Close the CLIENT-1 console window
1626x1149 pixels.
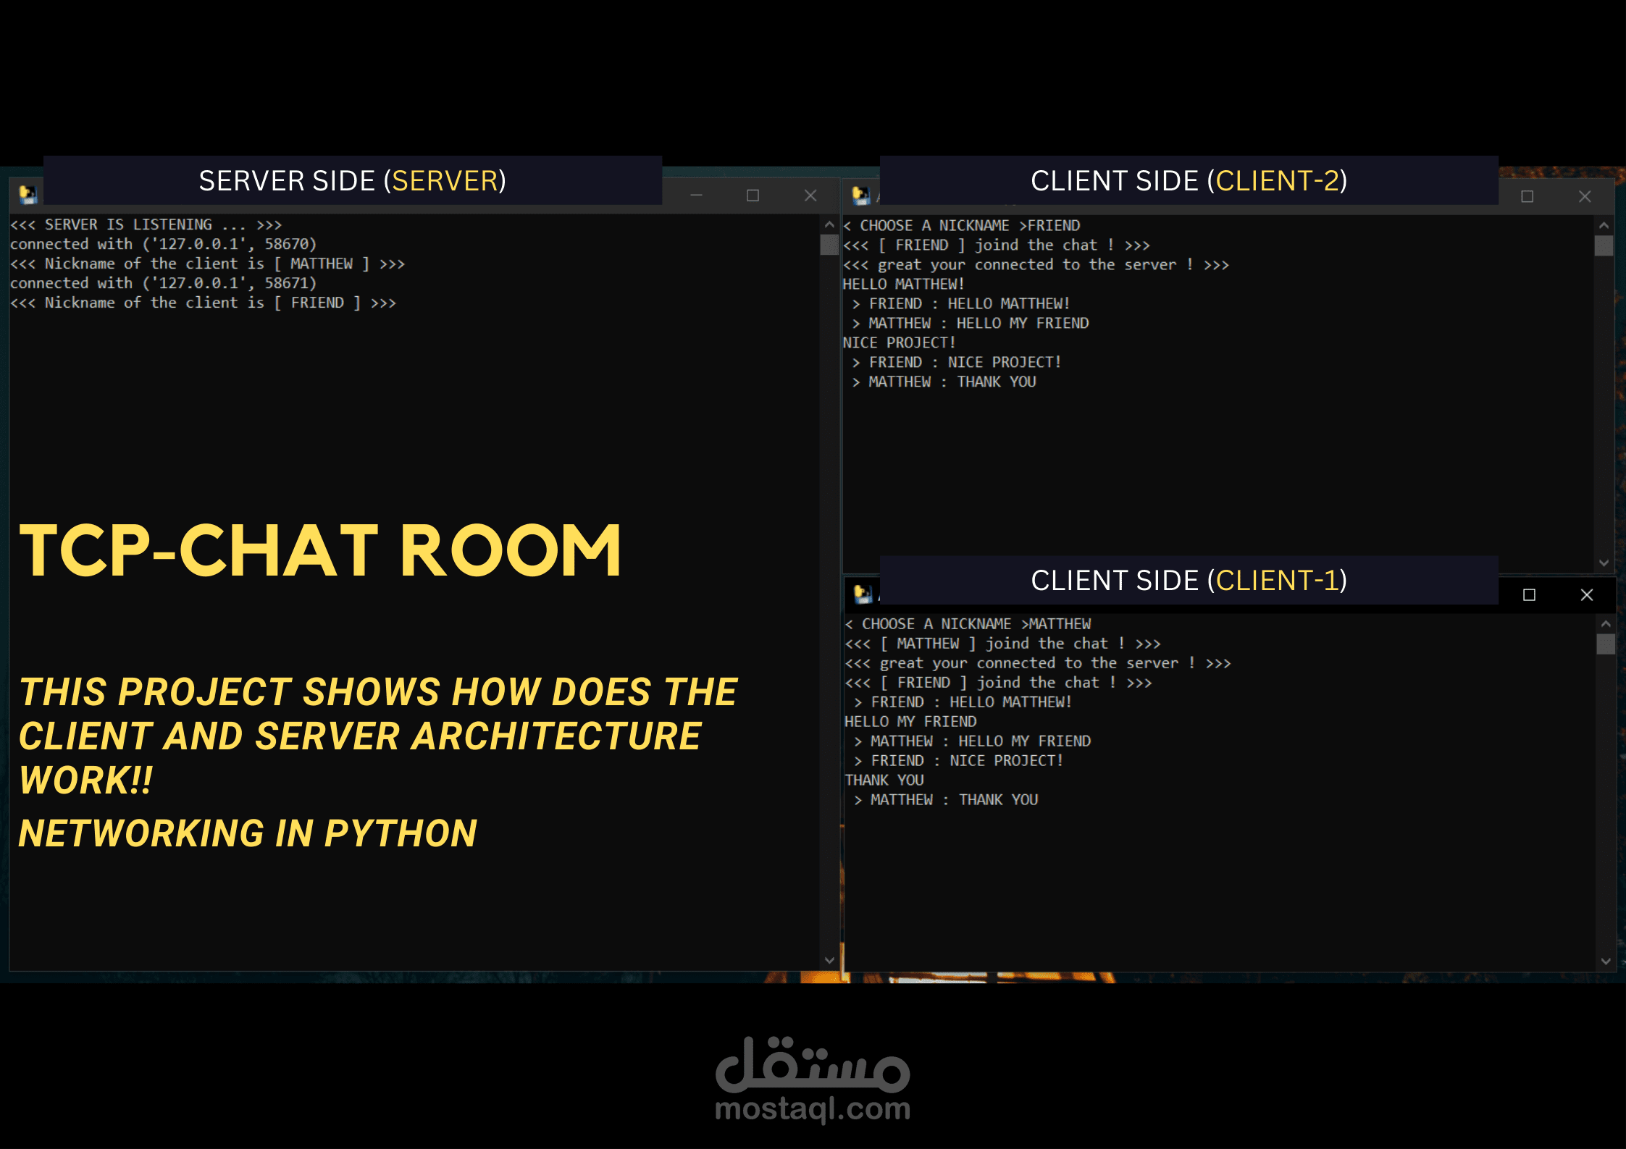(x=1586, y=594)
